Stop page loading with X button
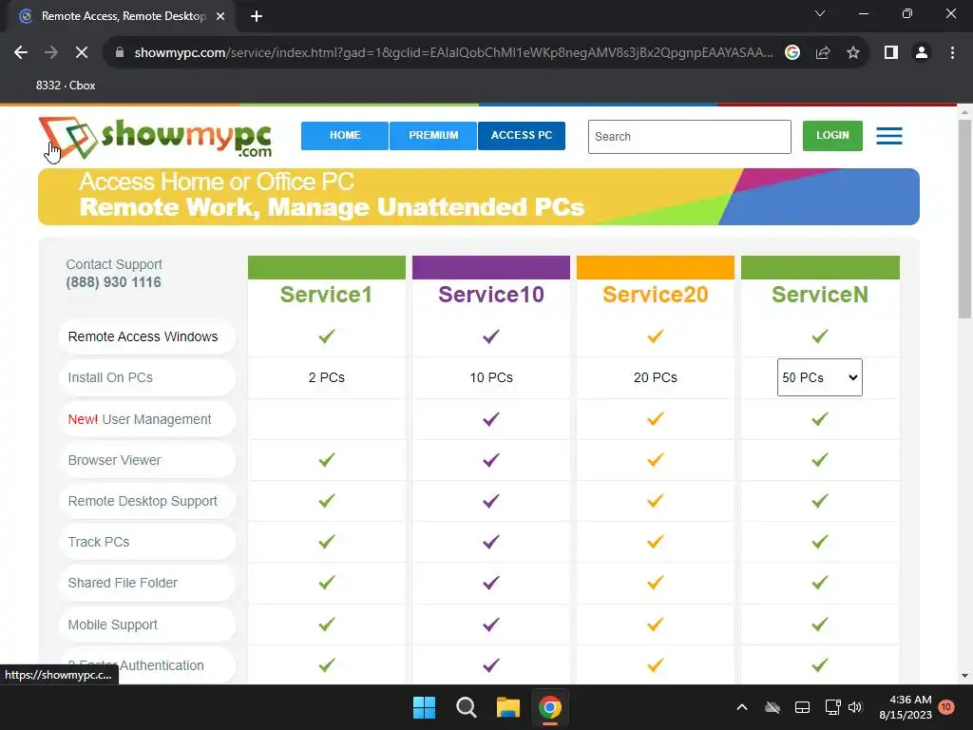 click(x=82, y=53)
